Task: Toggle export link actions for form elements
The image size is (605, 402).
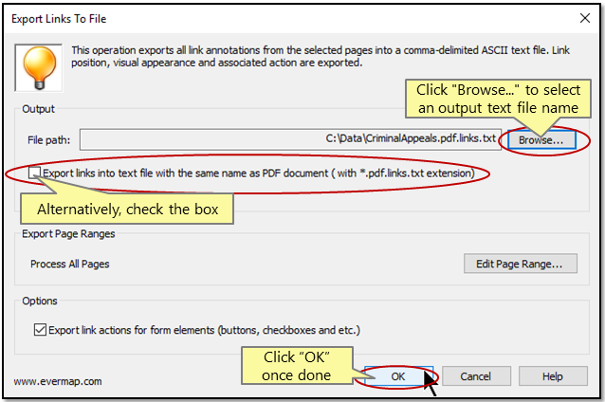Action: [40, 330]
